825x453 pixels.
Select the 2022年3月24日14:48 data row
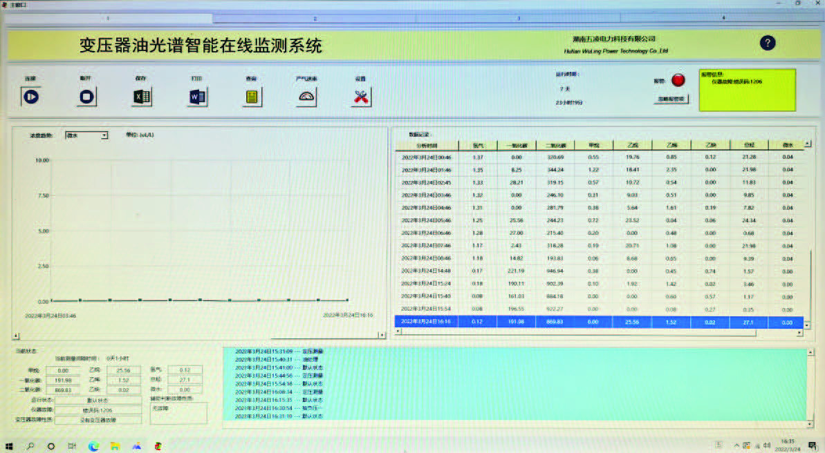600,271
